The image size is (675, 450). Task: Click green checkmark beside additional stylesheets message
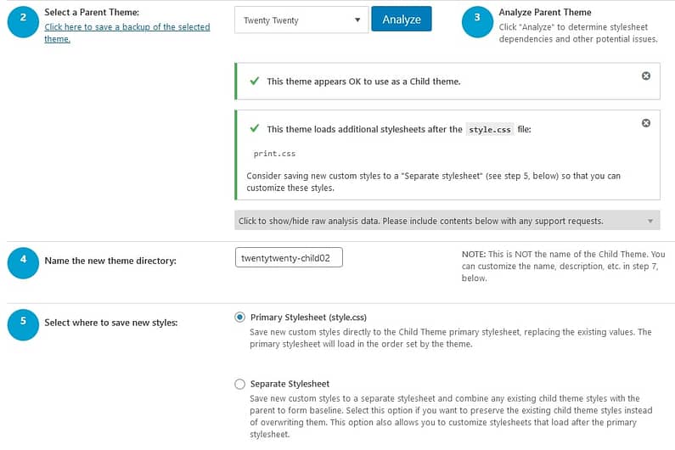click(255, 128)
